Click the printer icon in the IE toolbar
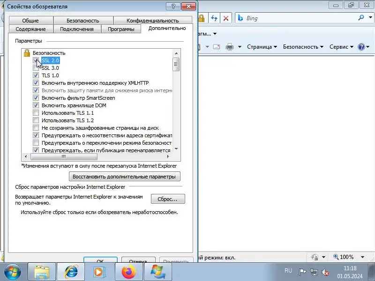375x281 pixels. [x=230, y=47]
